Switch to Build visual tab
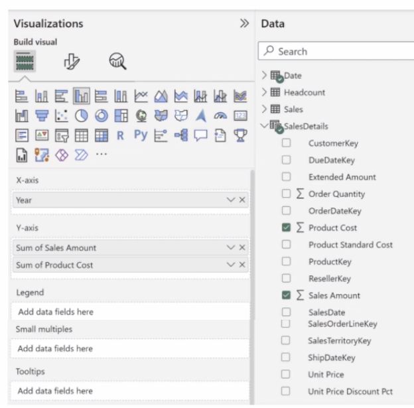The width and height of the screenshot is (414, 408). [25, 61]
